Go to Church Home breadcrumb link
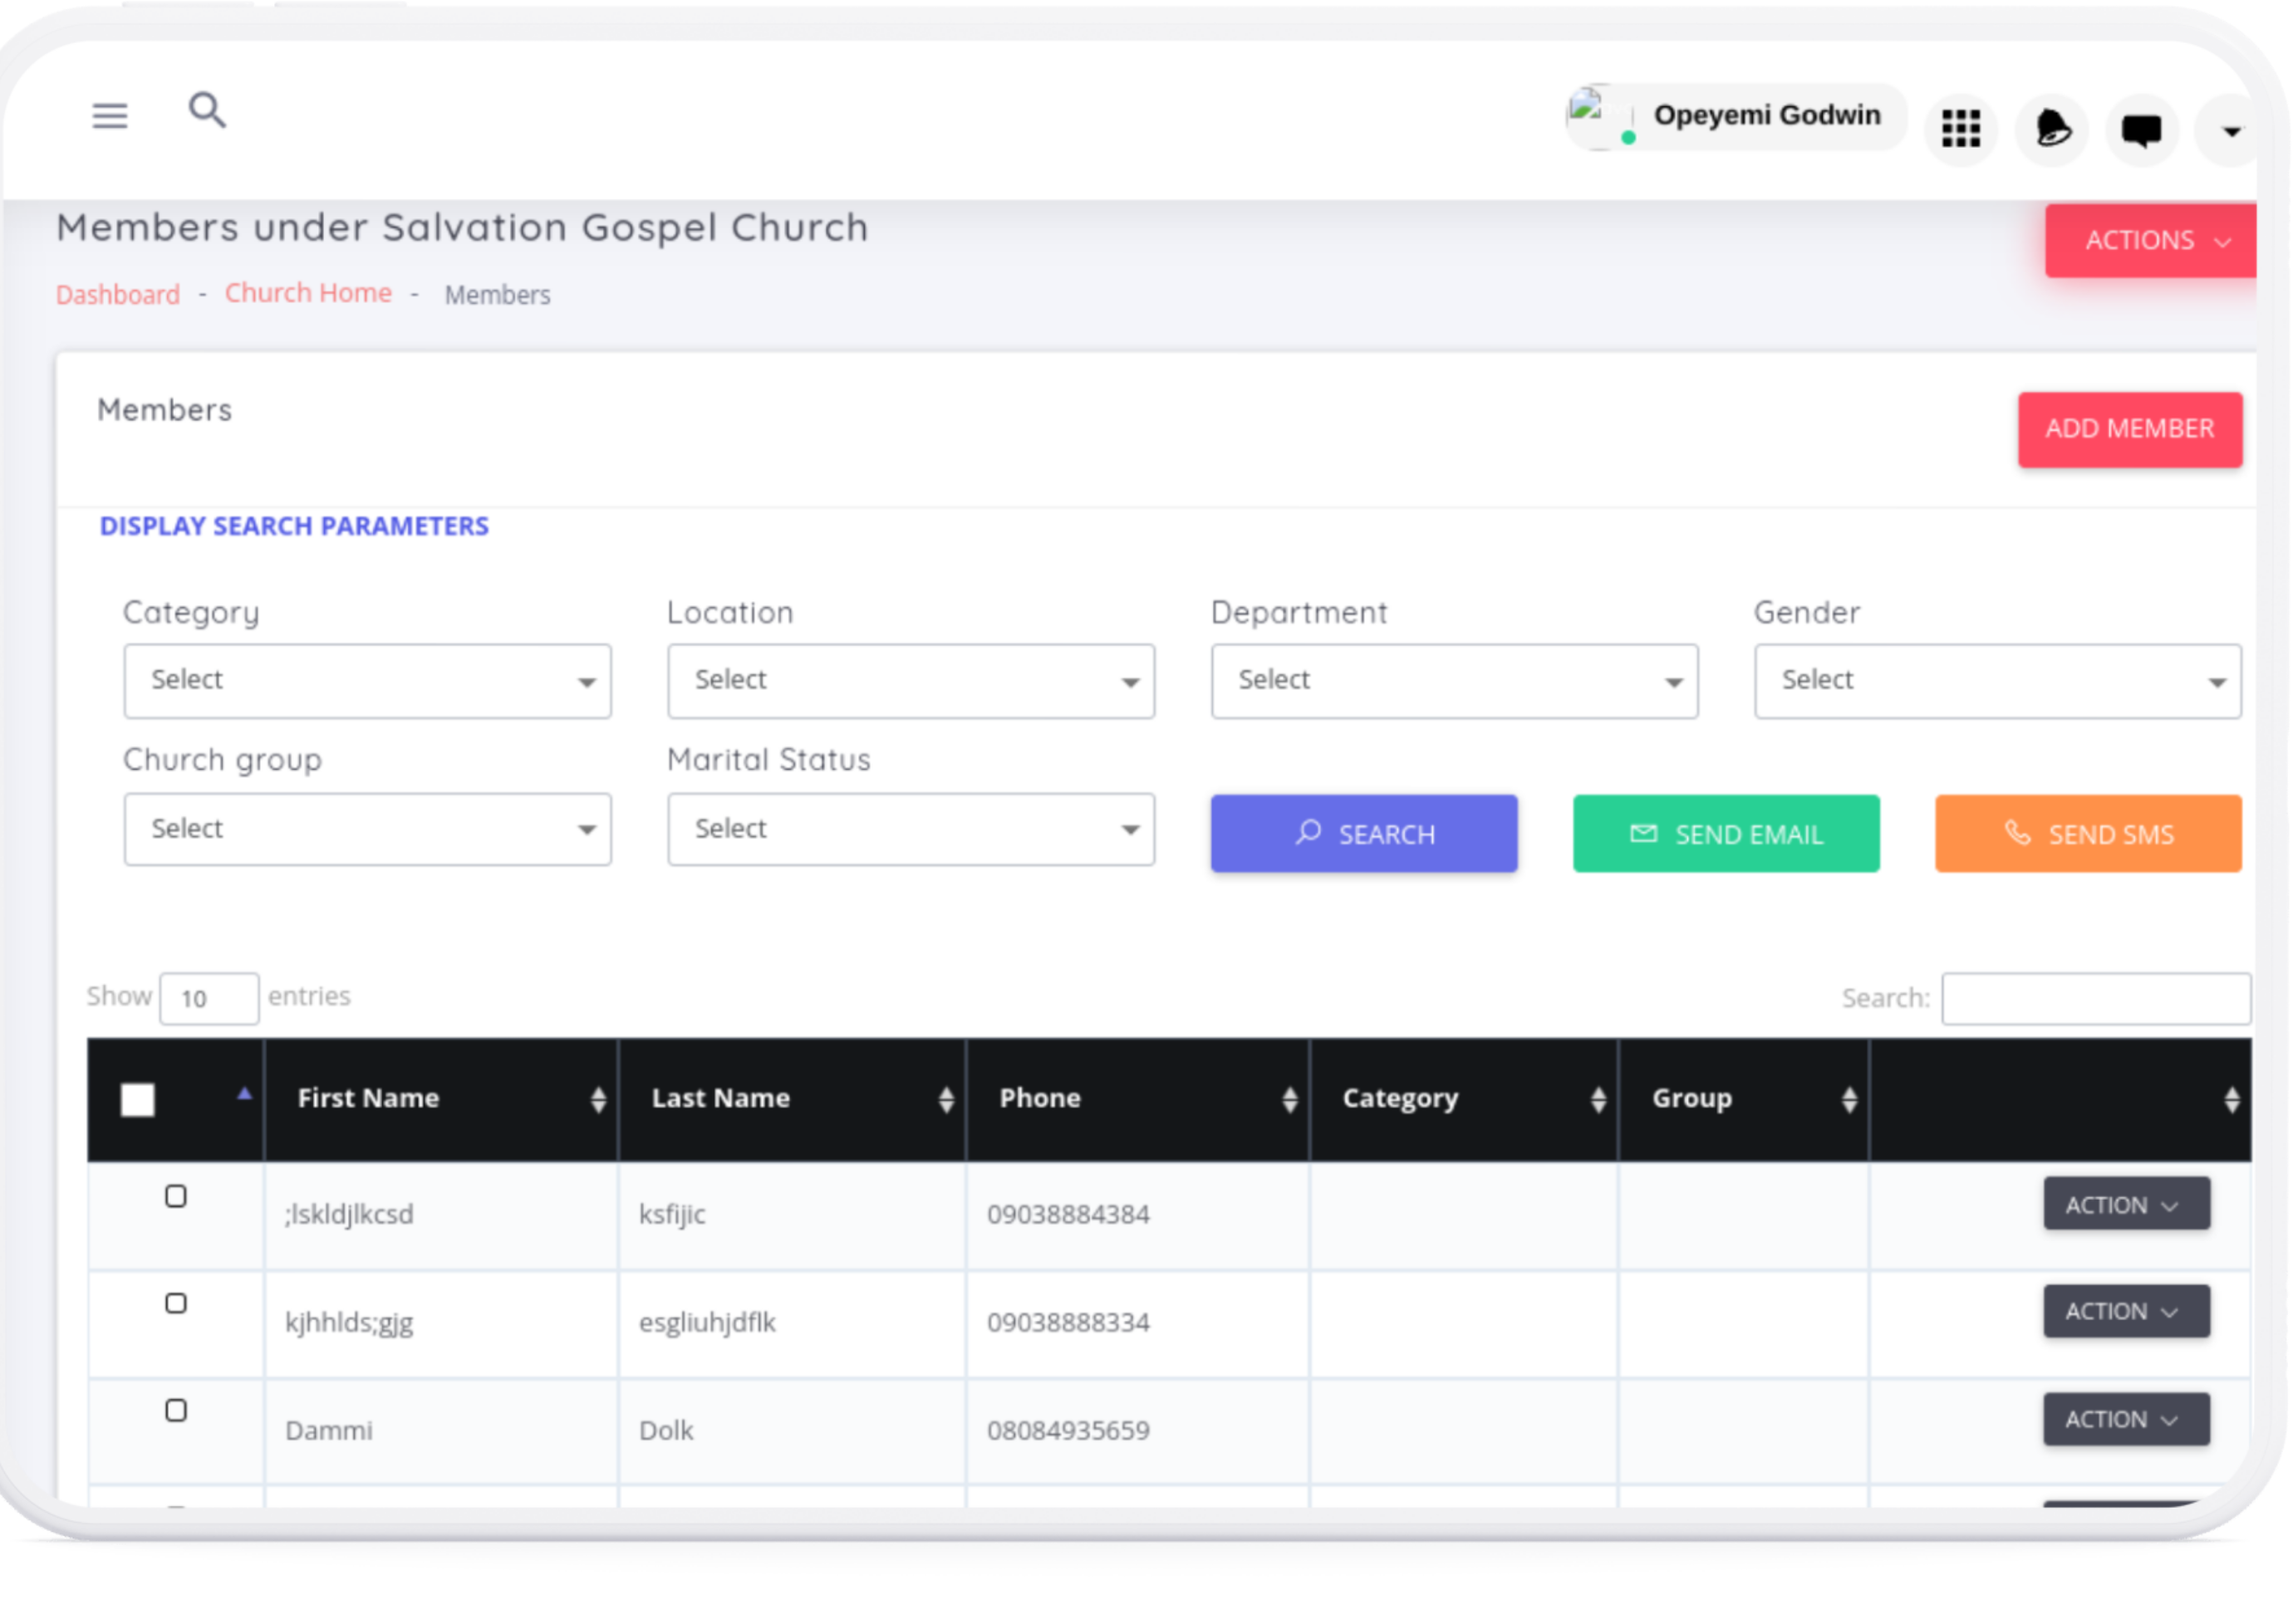Screen dimensions: 2293x1624 (x=308, y=293)
